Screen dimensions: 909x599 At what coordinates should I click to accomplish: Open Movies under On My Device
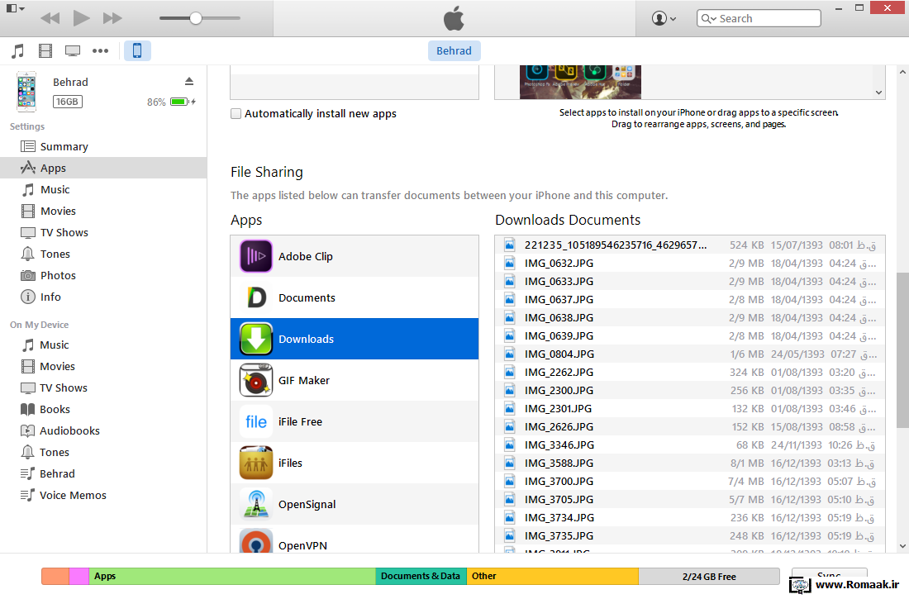click(x=103, y=367)
